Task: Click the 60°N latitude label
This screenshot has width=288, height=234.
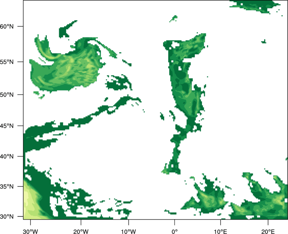Action: 6,26
